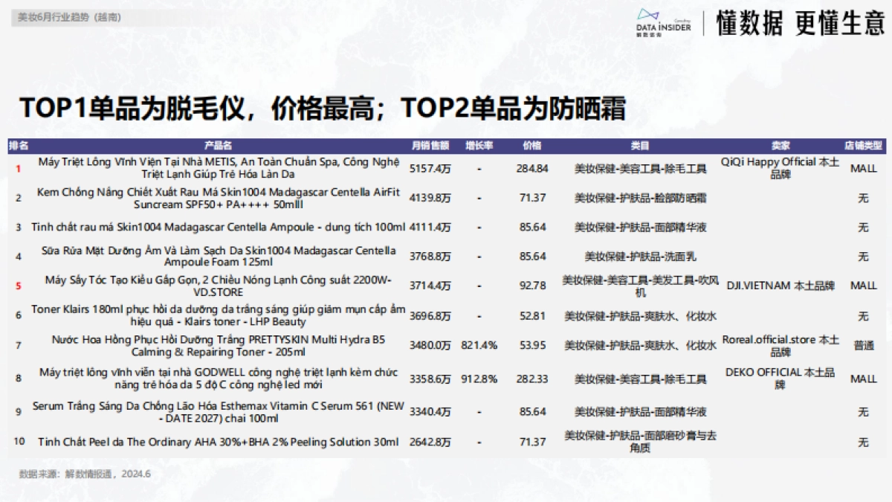Click the Data Insider logo
Viewport: 892px width, 502px height.
(664, 22)
